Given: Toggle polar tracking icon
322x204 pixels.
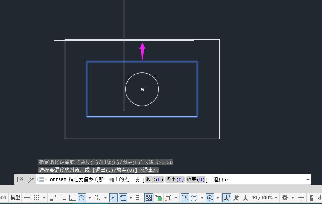Looking at the screenshot, I should (x=82, y=198).
